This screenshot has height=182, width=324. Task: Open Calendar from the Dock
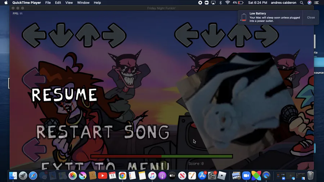[112, 176]
